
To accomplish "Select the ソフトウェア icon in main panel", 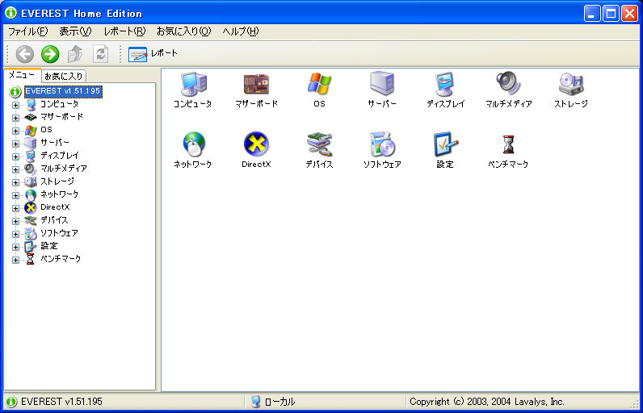I will click(381, 144).
